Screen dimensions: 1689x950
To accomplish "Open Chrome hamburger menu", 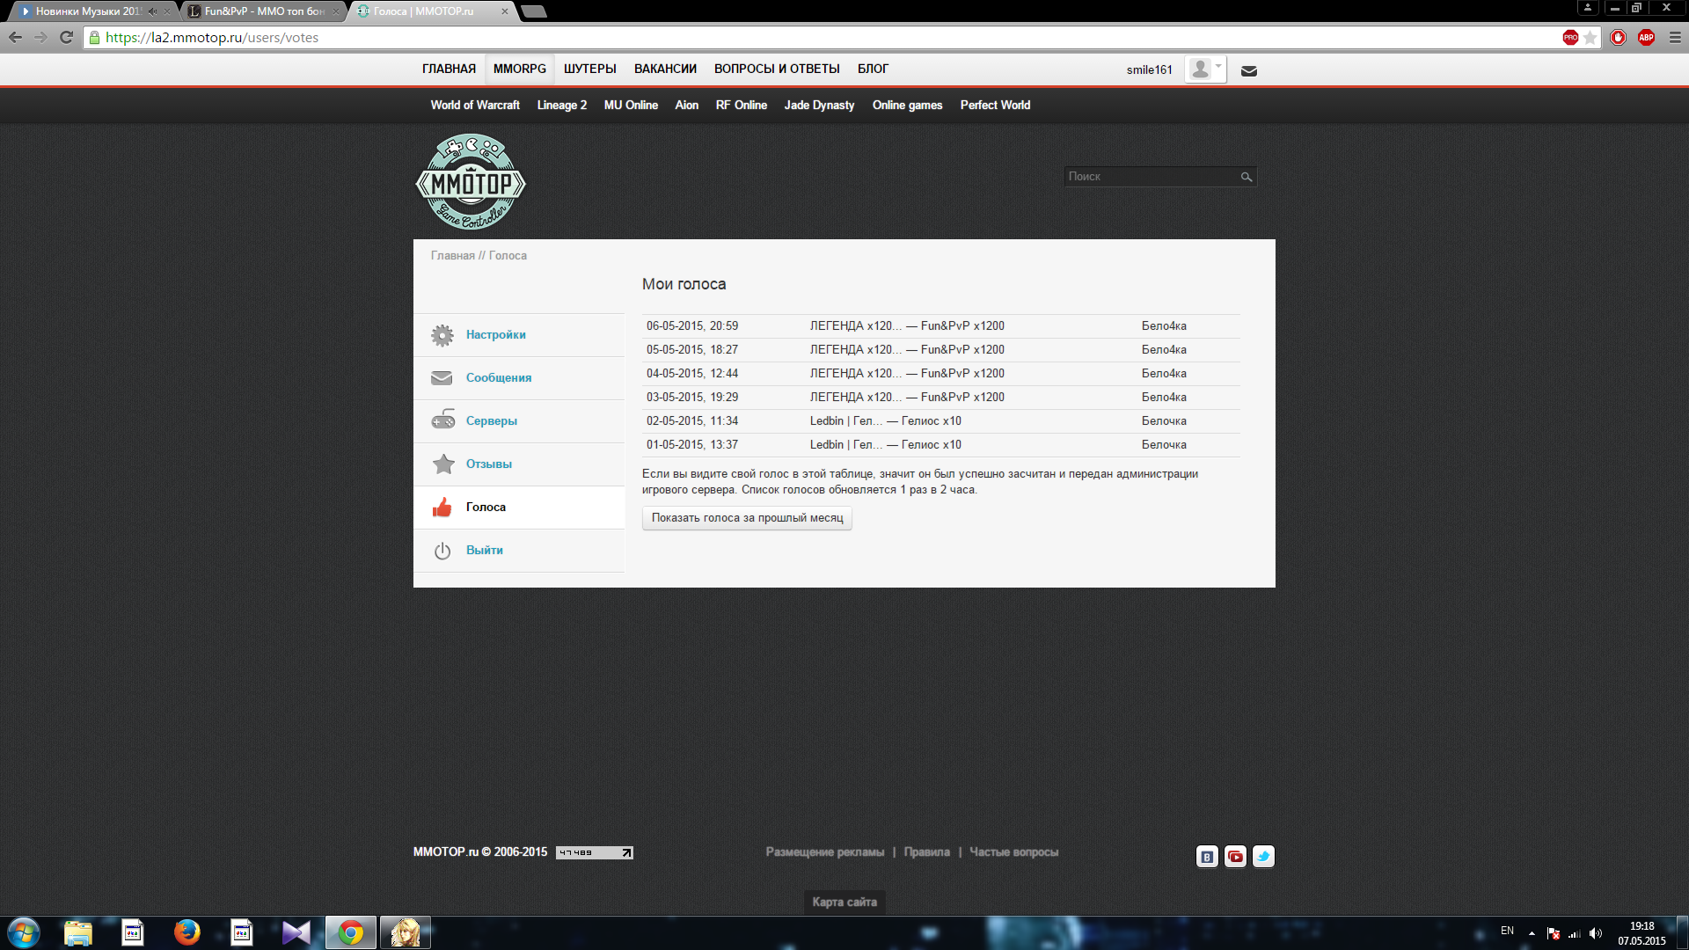I will (x=1675, y=38).
